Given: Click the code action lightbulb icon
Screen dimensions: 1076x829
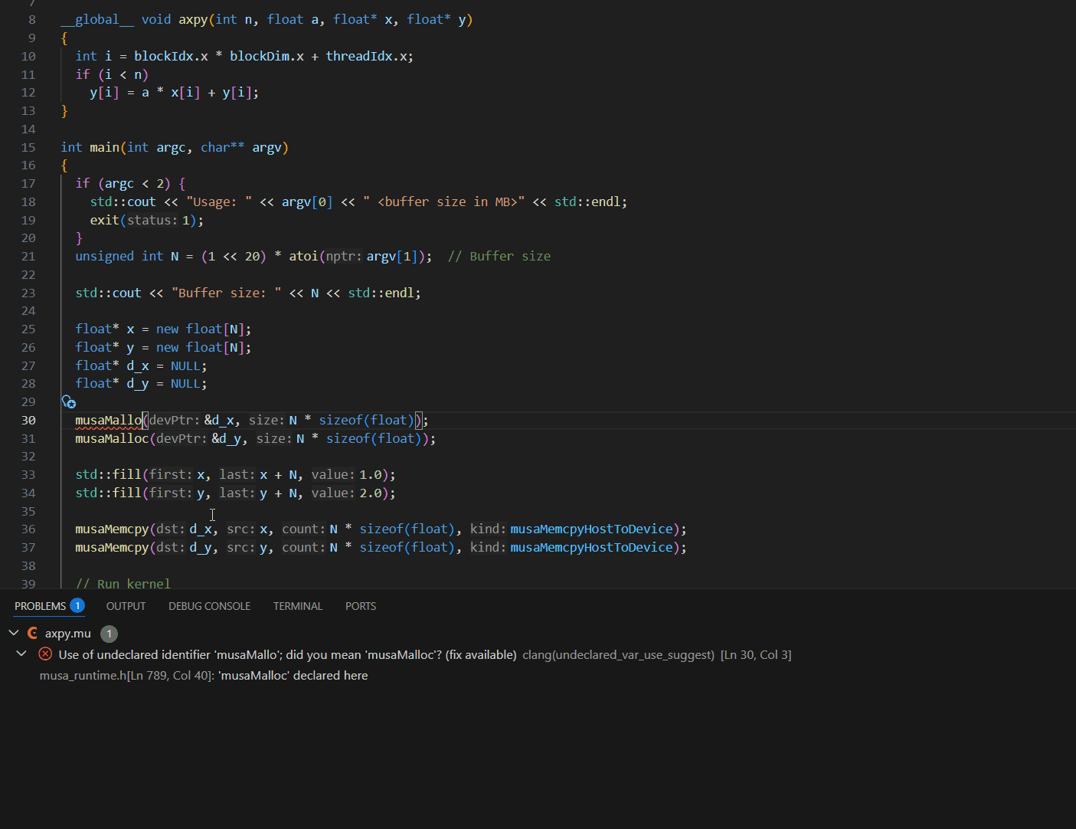Looking at the screenshot, I should 68,402.
